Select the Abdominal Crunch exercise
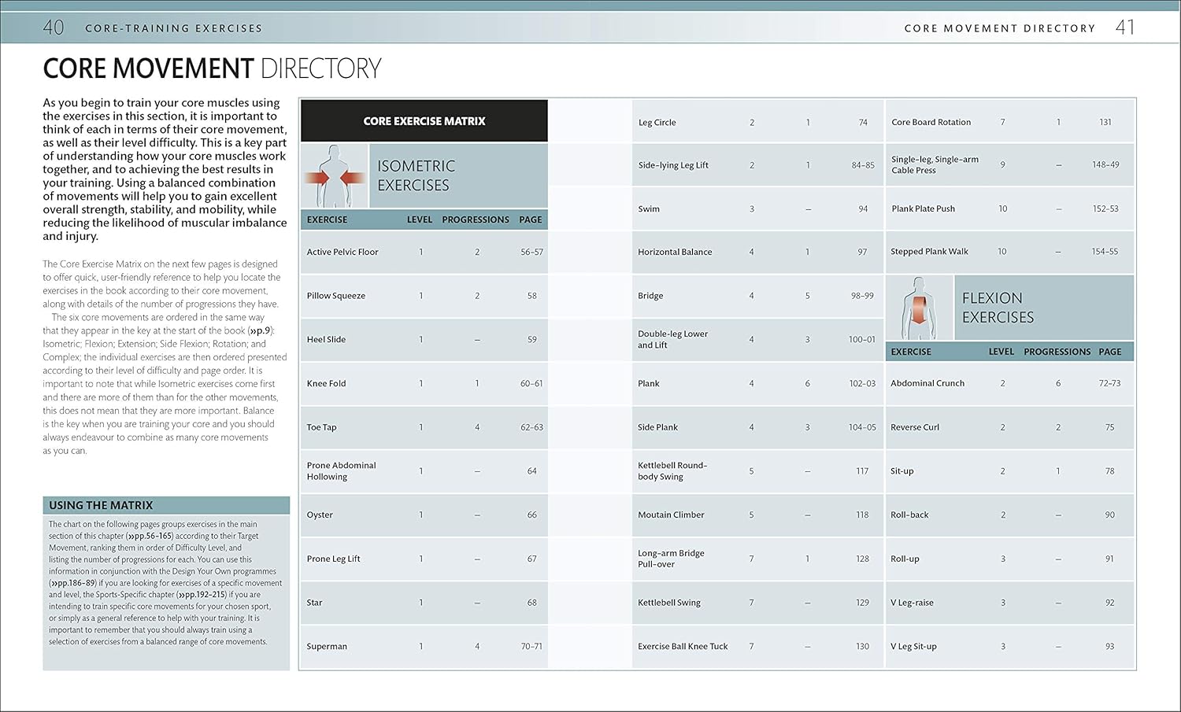The height and width of the screenshot is (712, 1181). 927,383
